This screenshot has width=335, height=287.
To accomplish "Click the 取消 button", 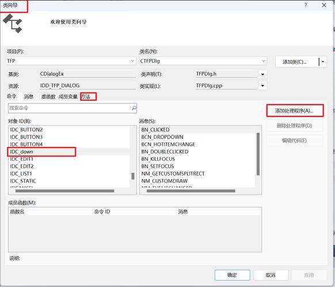I will [271, 275].
